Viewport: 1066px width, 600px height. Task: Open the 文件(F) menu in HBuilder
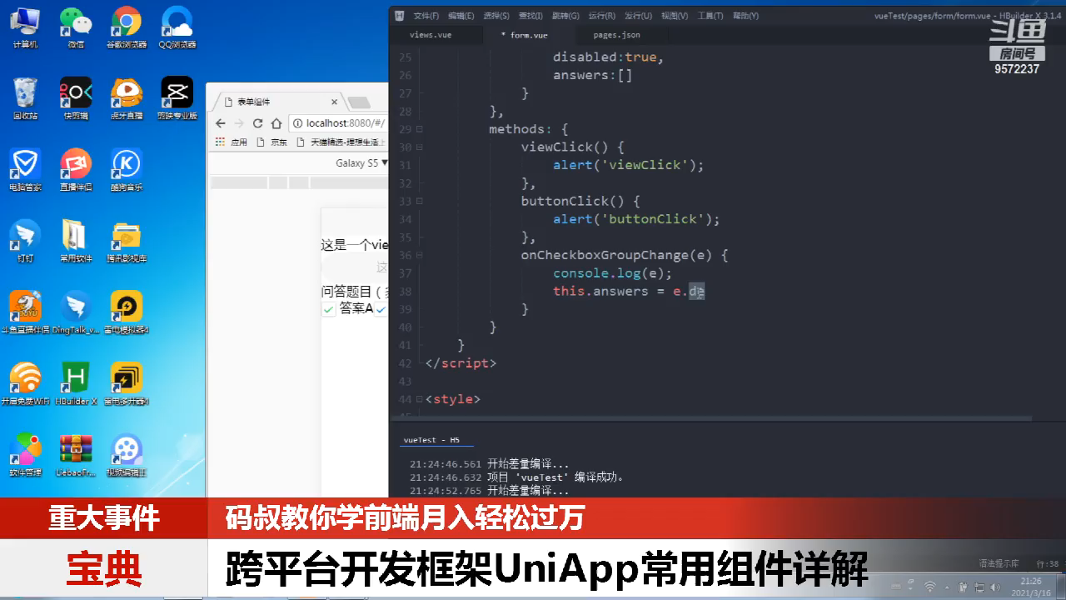[426, 16]
